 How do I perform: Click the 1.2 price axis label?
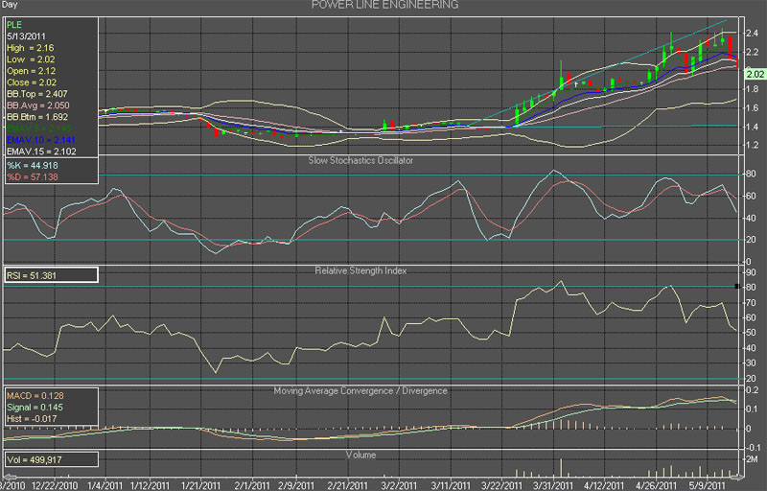point(752,145)
